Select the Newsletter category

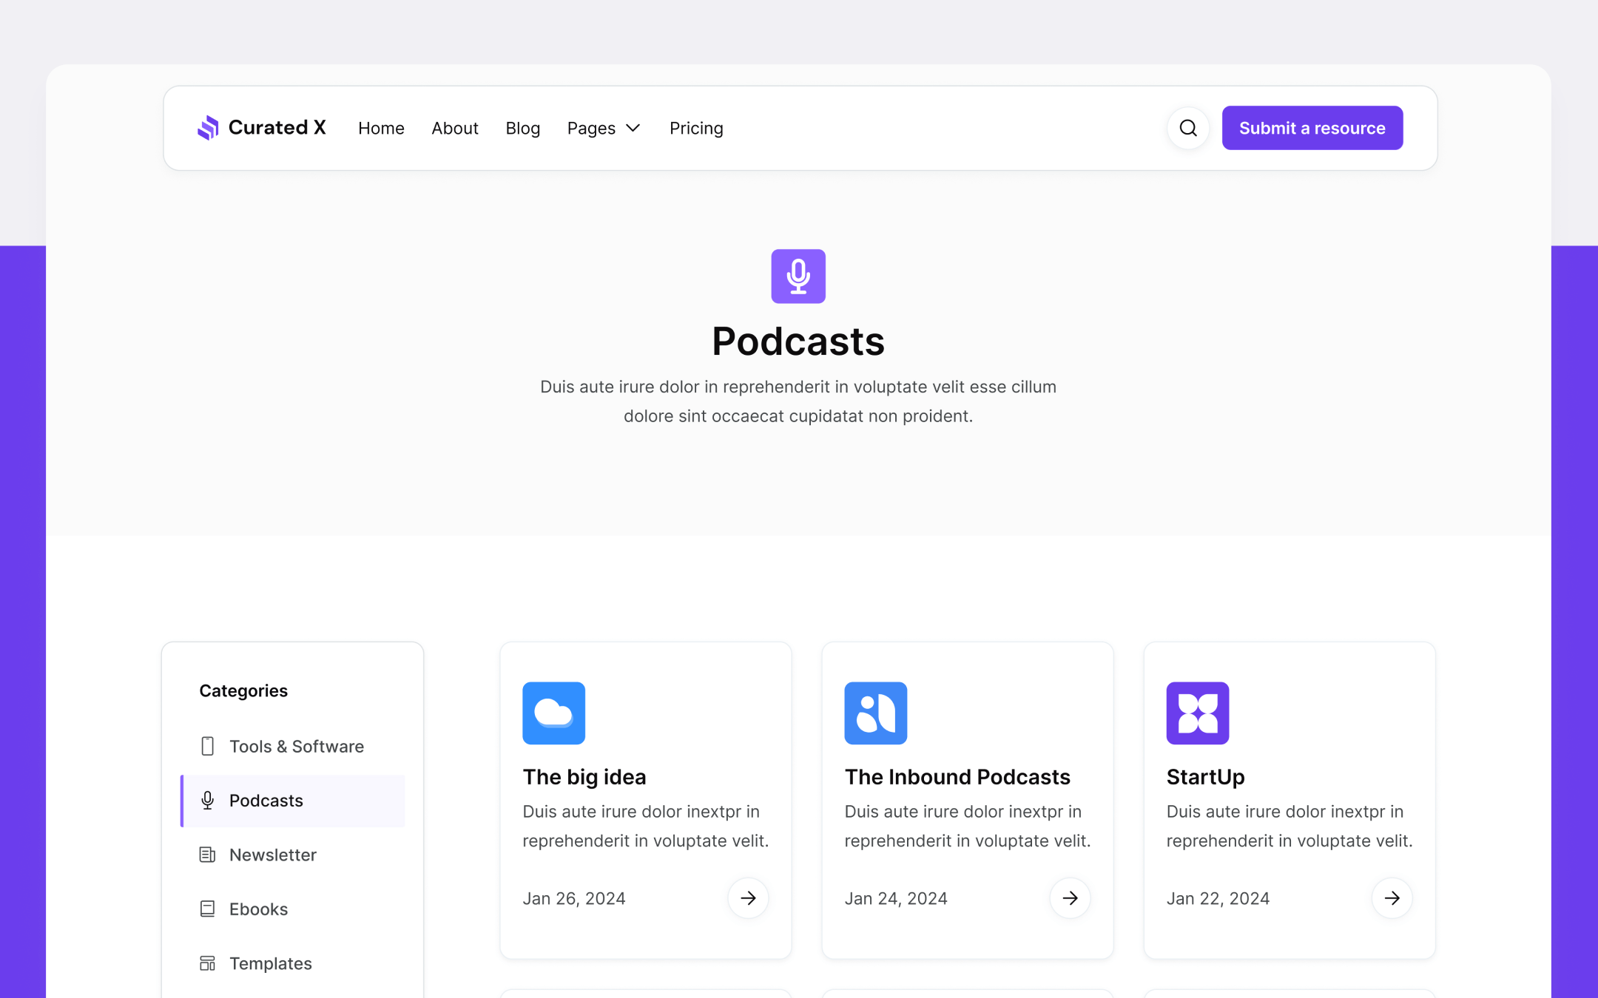pyautogui.click(x=293, y=855)
